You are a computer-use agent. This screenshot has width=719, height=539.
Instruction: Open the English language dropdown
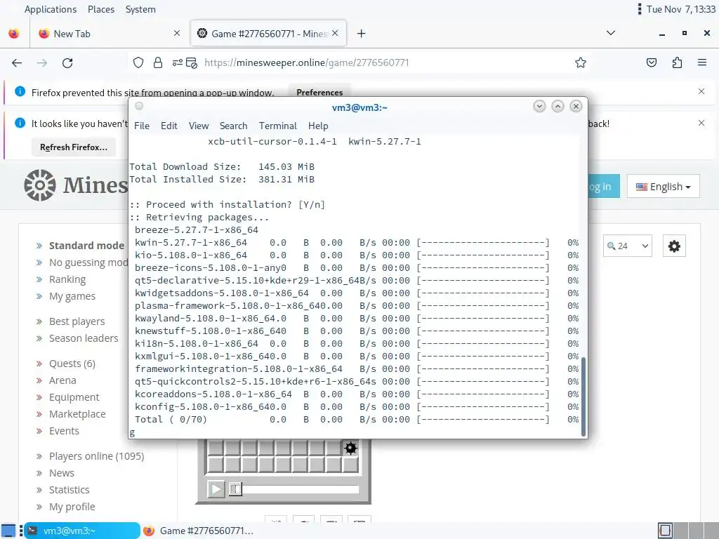[x=663, y=187]
